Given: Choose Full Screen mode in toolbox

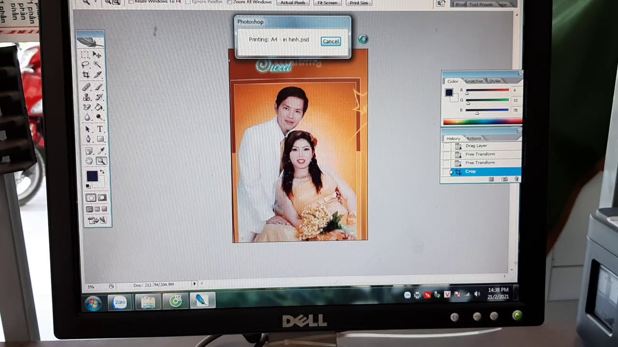Looking at the screenshot, I should pyautogui.click(x=103, y=209).
